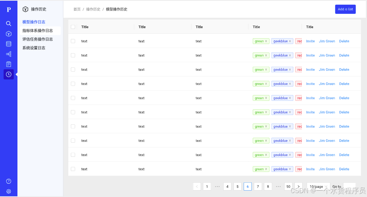The width and height of the screenshot is (367, 197).
Task: Remove the green tag in the second row
Action: [266, 55]
